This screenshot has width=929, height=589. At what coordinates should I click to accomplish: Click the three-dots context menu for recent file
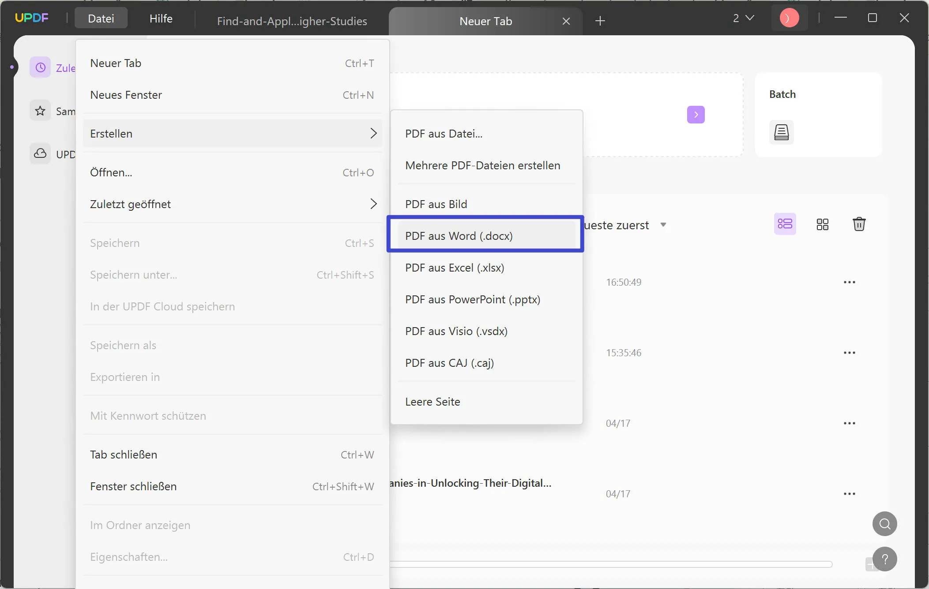(x=850, y=282)
